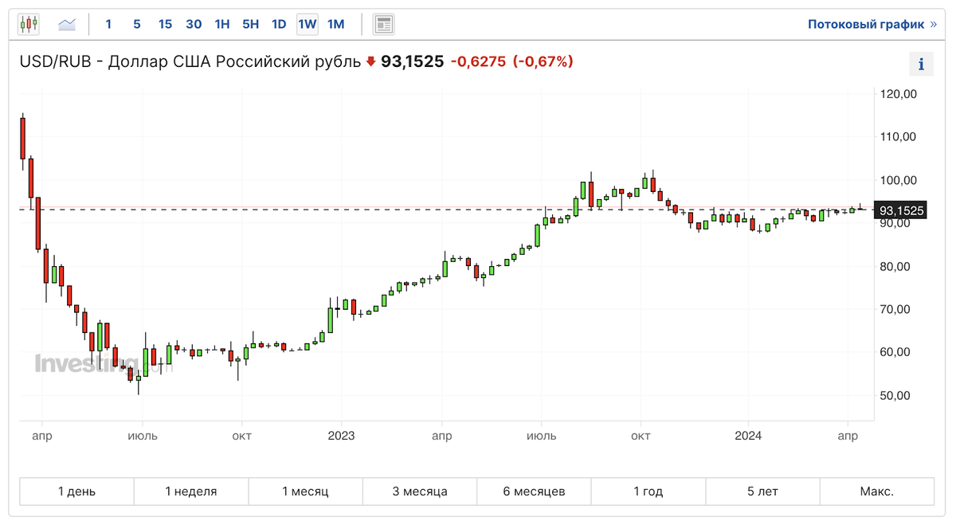Choose the 1H interval
Viewport: 956px width, 525px height.
coord(222,24)
